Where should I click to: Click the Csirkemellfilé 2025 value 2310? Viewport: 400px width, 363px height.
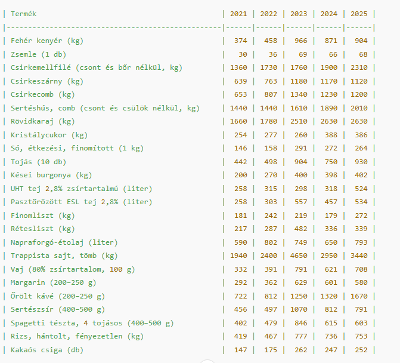click(x=359, y=67)
